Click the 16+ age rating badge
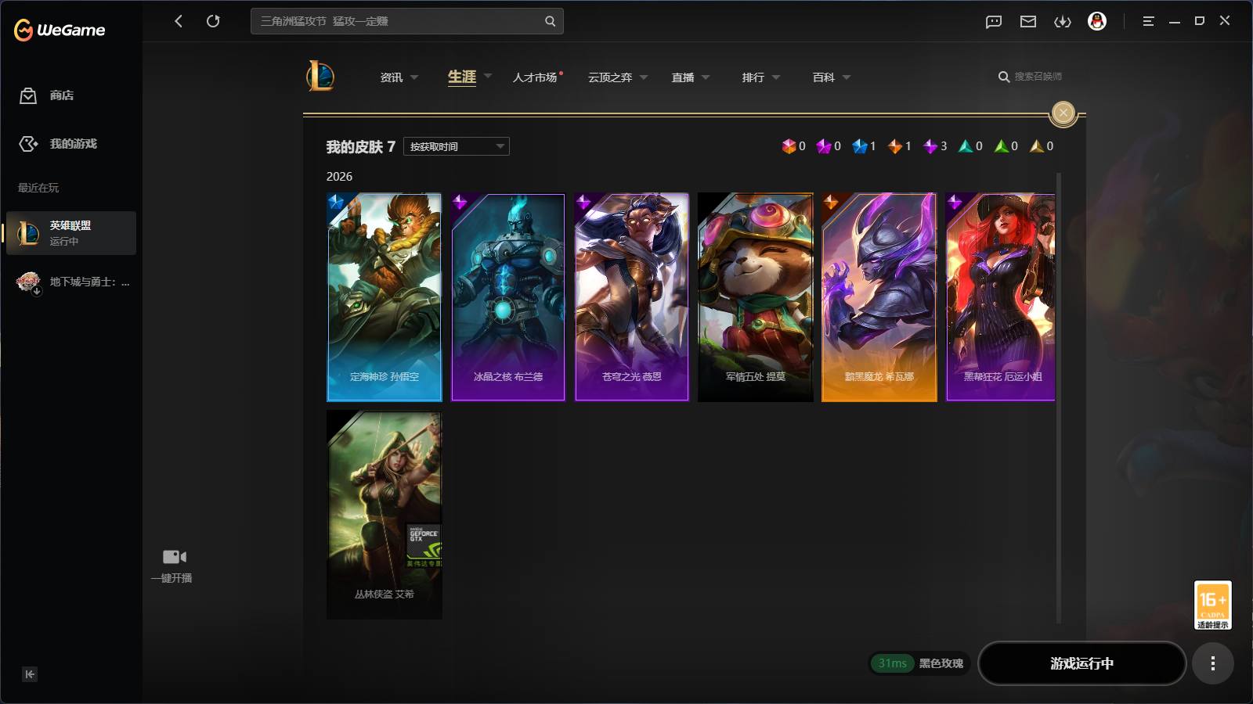Viewport: 1253px width, 704px height. 1212,605
